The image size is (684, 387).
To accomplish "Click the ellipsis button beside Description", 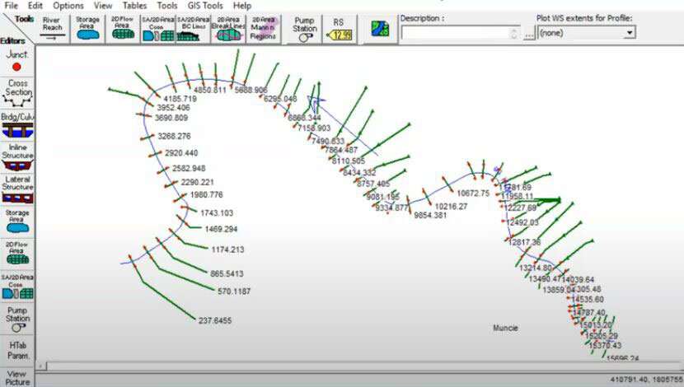I will 529,34.
